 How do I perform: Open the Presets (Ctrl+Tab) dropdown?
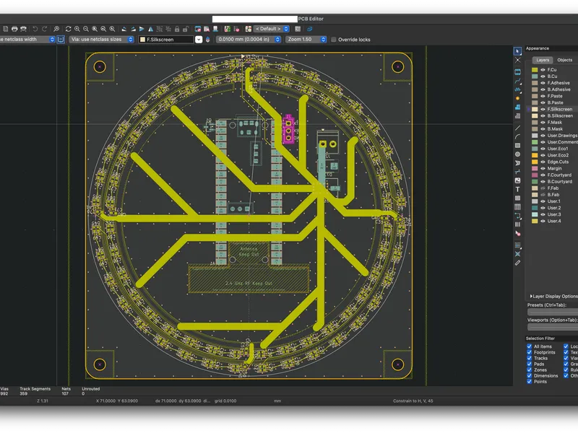click(552, 312)
